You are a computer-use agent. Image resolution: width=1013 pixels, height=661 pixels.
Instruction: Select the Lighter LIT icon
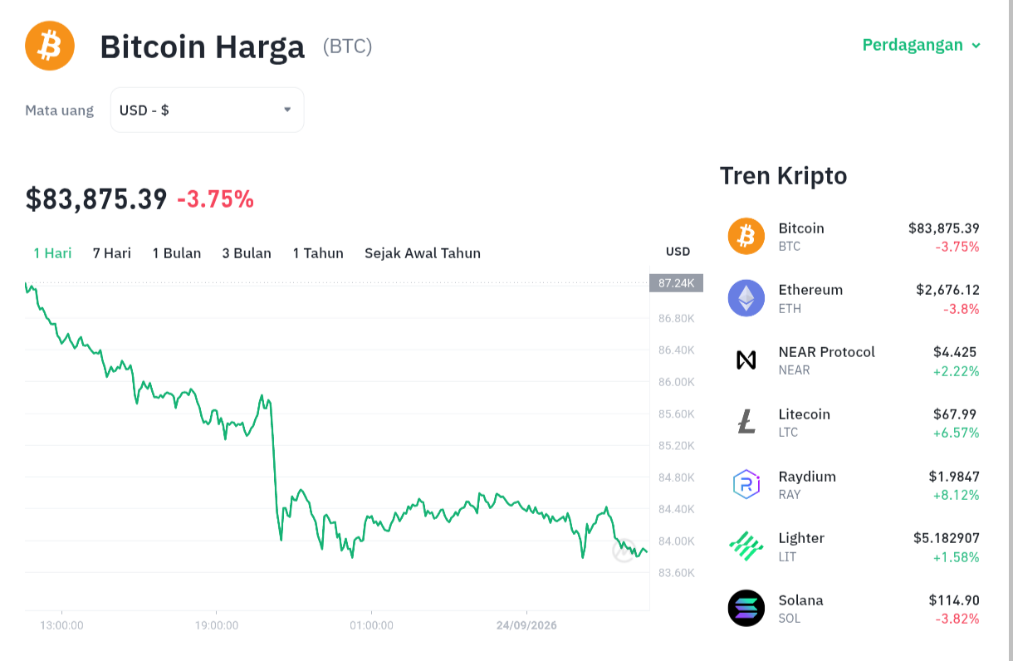click(746, 546)
